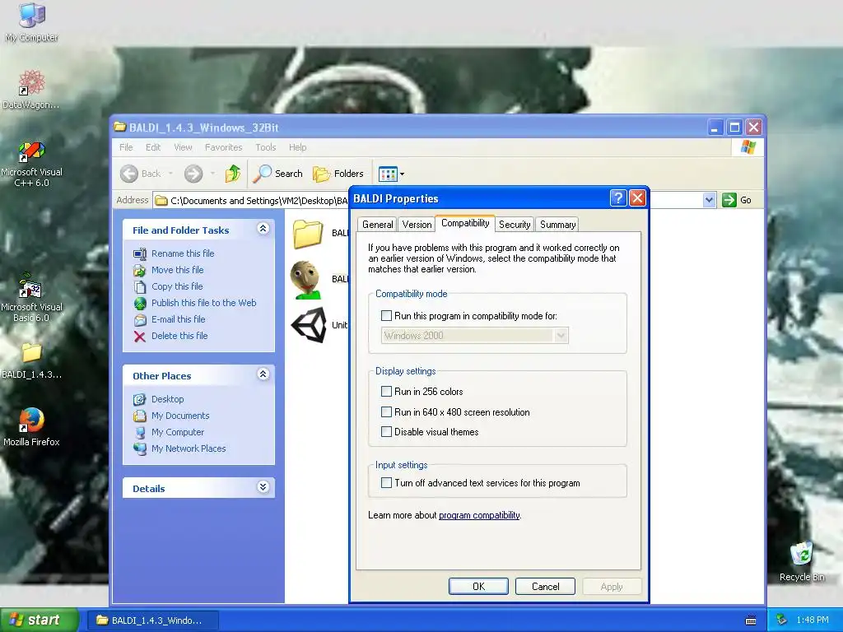The width and height of the screenshot is (843, 632).
Task: Check Run in 256 colors
Action: 386,391
